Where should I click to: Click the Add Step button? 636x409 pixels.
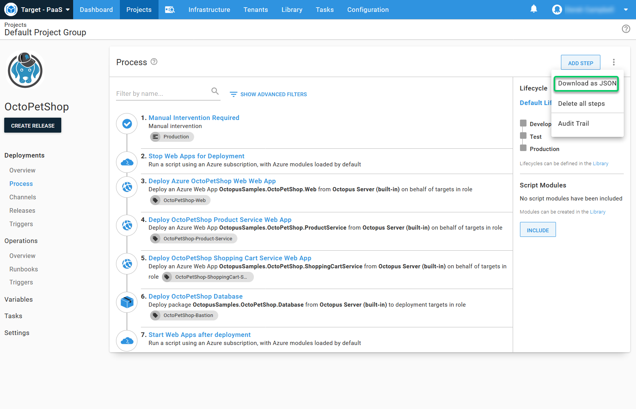(x=580, y=63)
